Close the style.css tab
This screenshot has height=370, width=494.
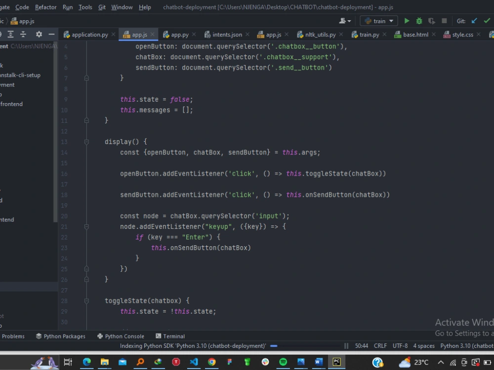coord(479,35)
